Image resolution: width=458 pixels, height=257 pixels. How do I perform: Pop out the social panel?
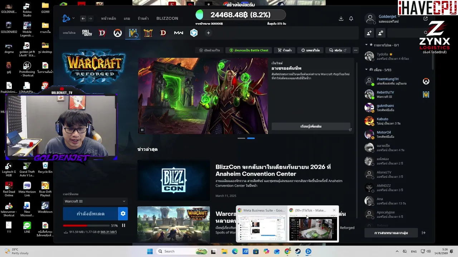click(425, 19)
